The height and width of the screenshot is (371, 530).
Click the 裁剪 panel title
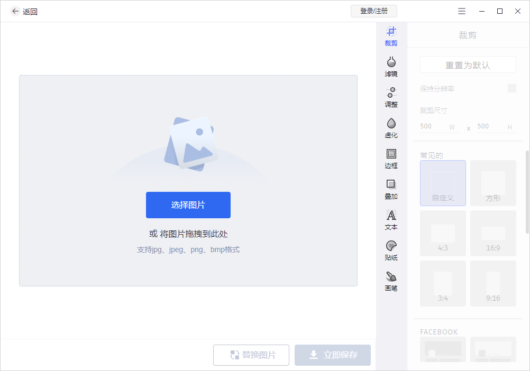(468, 35)
